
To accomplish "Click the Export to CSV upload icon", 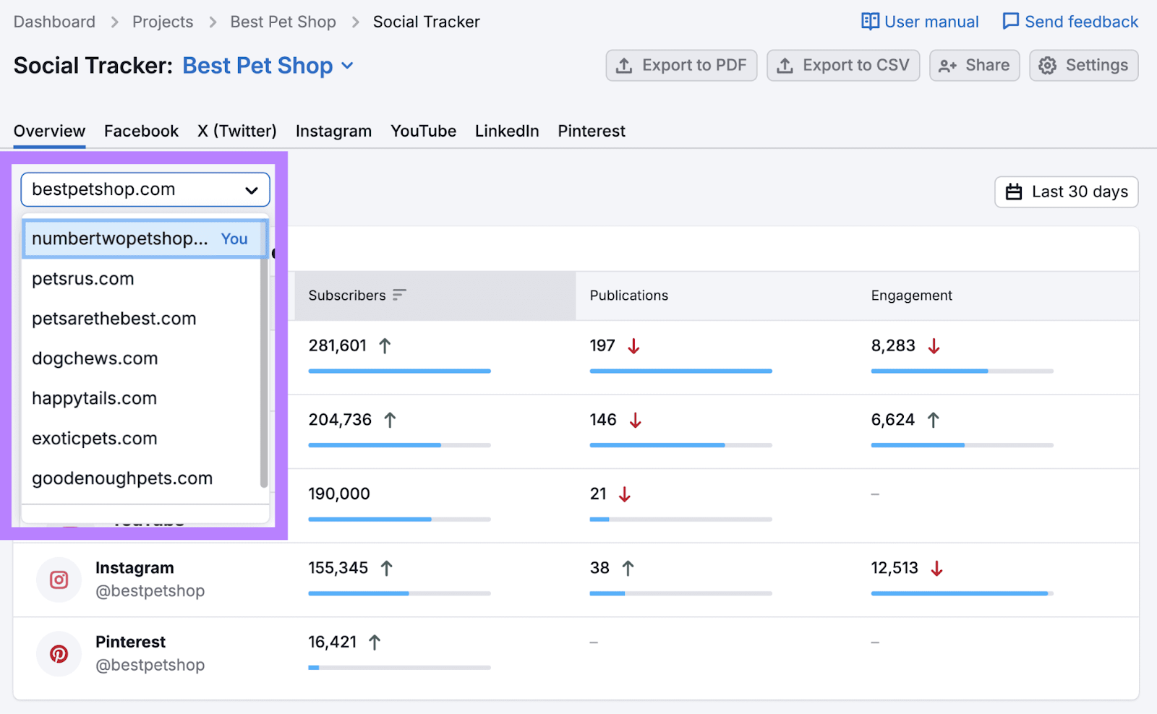I will point(785,65).
